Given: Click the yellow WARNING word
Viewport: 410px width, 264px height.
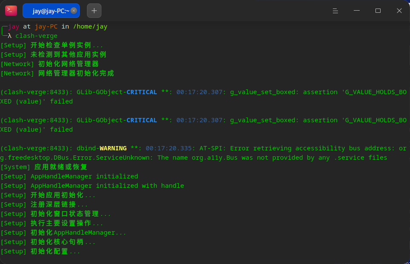Looking at the screenshot, I should click(113, 148).
